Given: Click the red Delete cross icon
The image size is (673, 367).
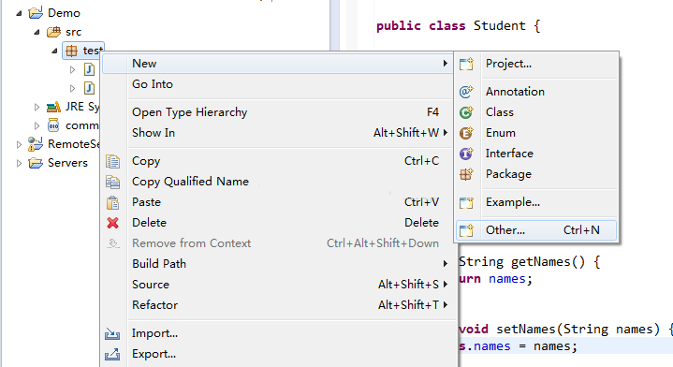Looking at the screenshot, I should (113, 223).
